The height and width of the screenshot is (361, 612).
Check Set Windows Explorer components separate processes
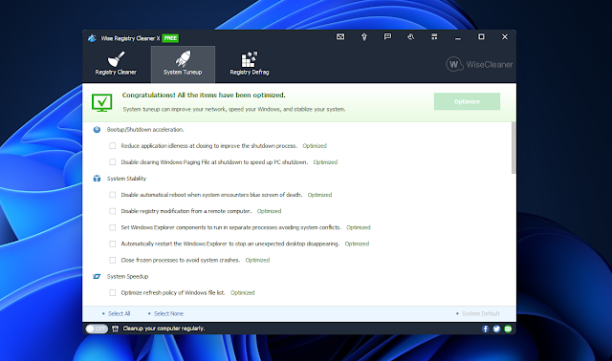pyautogui.click(x=113, y=227)
